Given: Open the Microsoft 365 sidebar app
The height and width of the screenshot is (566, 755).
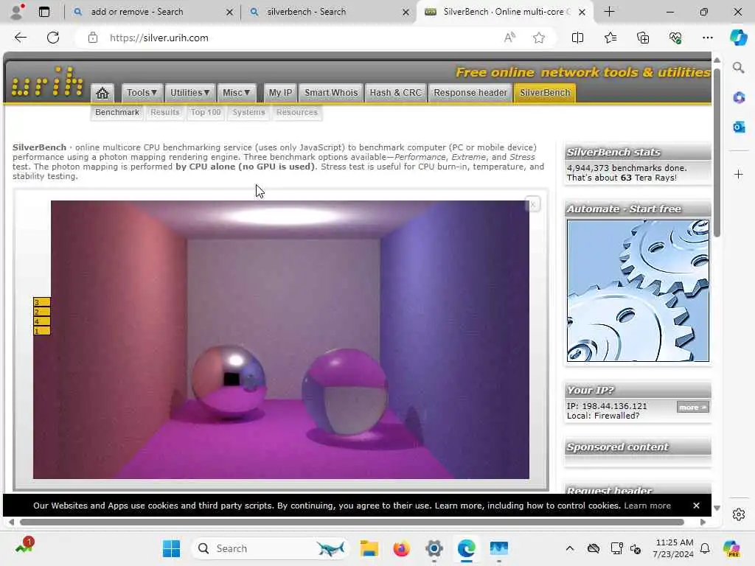Looking at the screenshot, I should 738,98.
